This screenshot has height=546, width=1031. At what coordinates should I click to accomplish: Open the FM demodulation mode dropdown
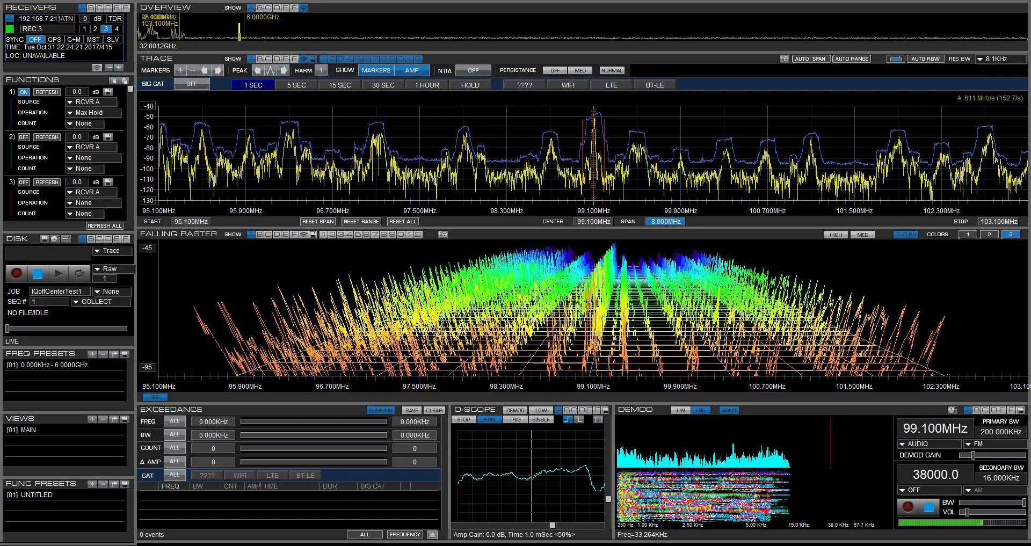click(x=994, y=444)
